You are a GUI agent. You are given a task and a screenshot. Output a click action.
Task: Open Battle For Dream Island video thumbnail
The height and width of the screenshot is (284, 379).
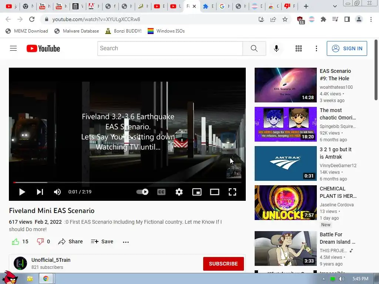pos(285,248)
